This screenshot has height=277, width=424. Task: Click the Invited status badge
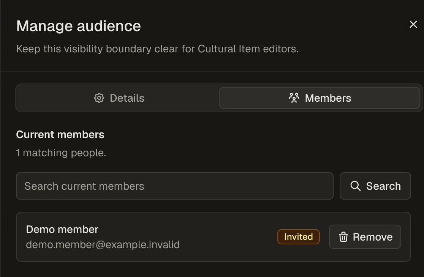pyautogui.click(x=299, y=237)
